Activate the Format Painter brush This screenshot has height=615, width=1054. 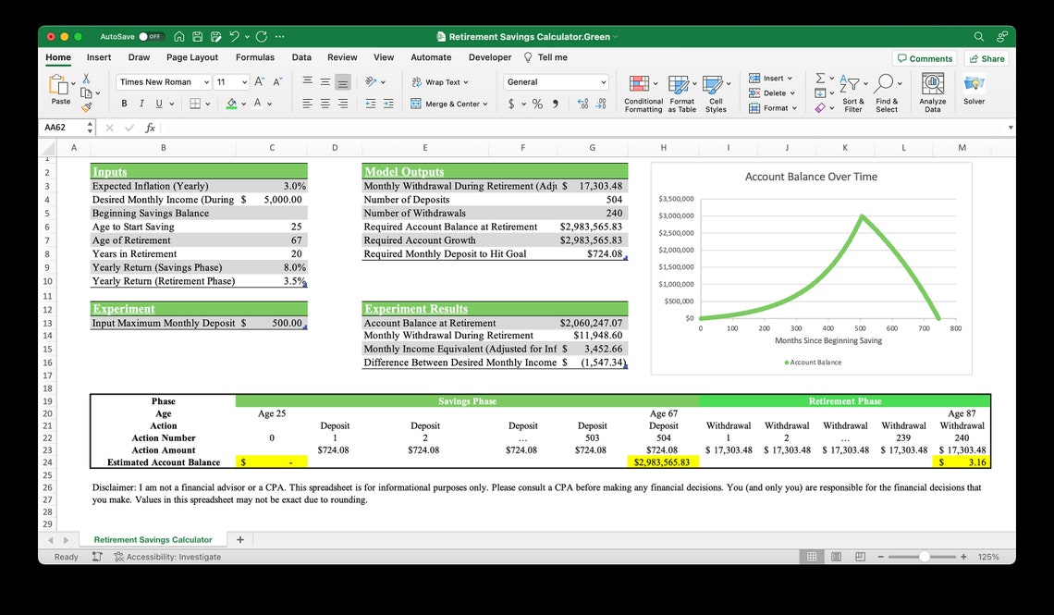[86, 107]
